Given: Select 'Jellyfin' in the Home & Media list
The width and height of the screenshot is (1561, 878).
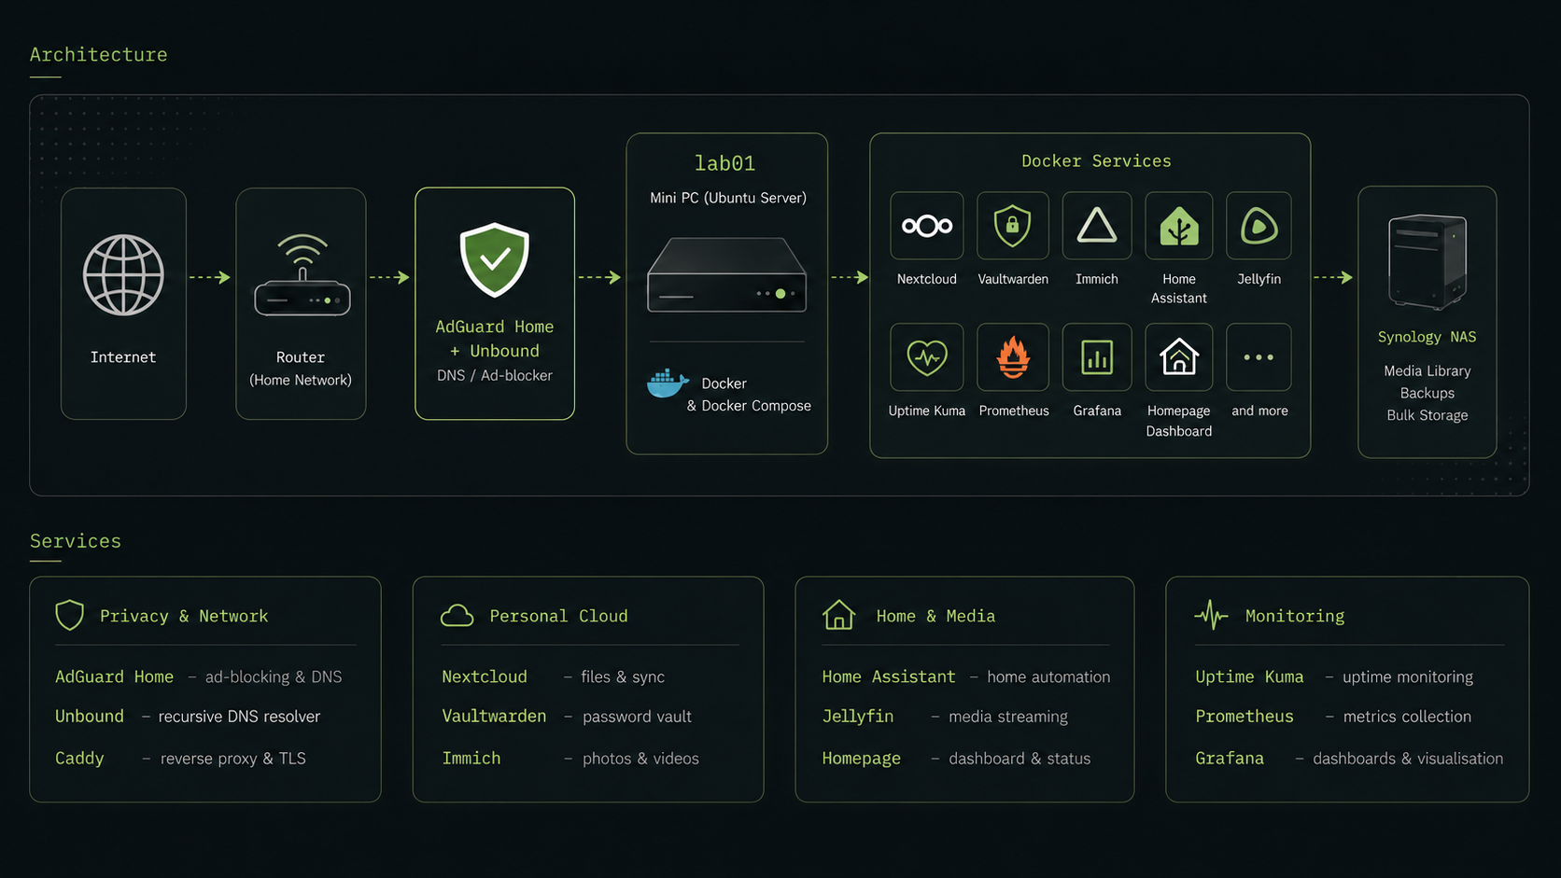Looking at the screenshot, I should tap(858, 716).
